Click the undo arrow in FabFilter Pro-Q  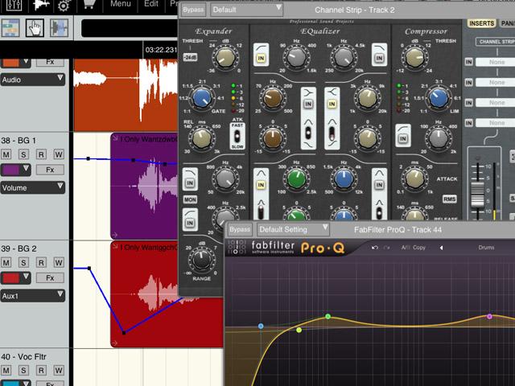coord(375,248)
